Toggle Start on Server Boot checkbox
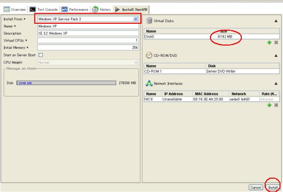283x192 pixels. pyautogui.click(x=41, y=55)
